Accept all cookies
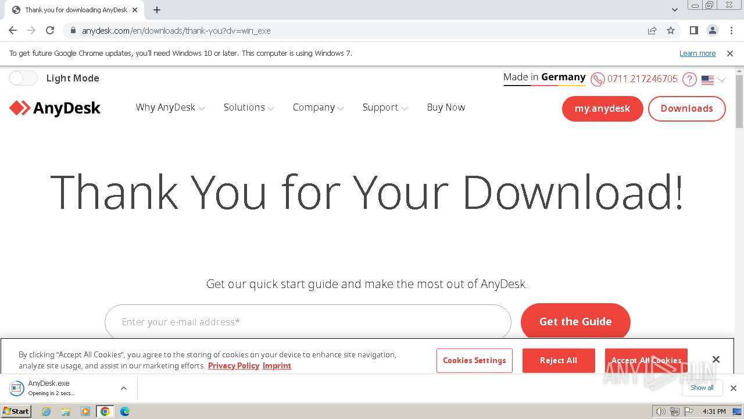This screenshot has width=744, height=419. point(646,360)
